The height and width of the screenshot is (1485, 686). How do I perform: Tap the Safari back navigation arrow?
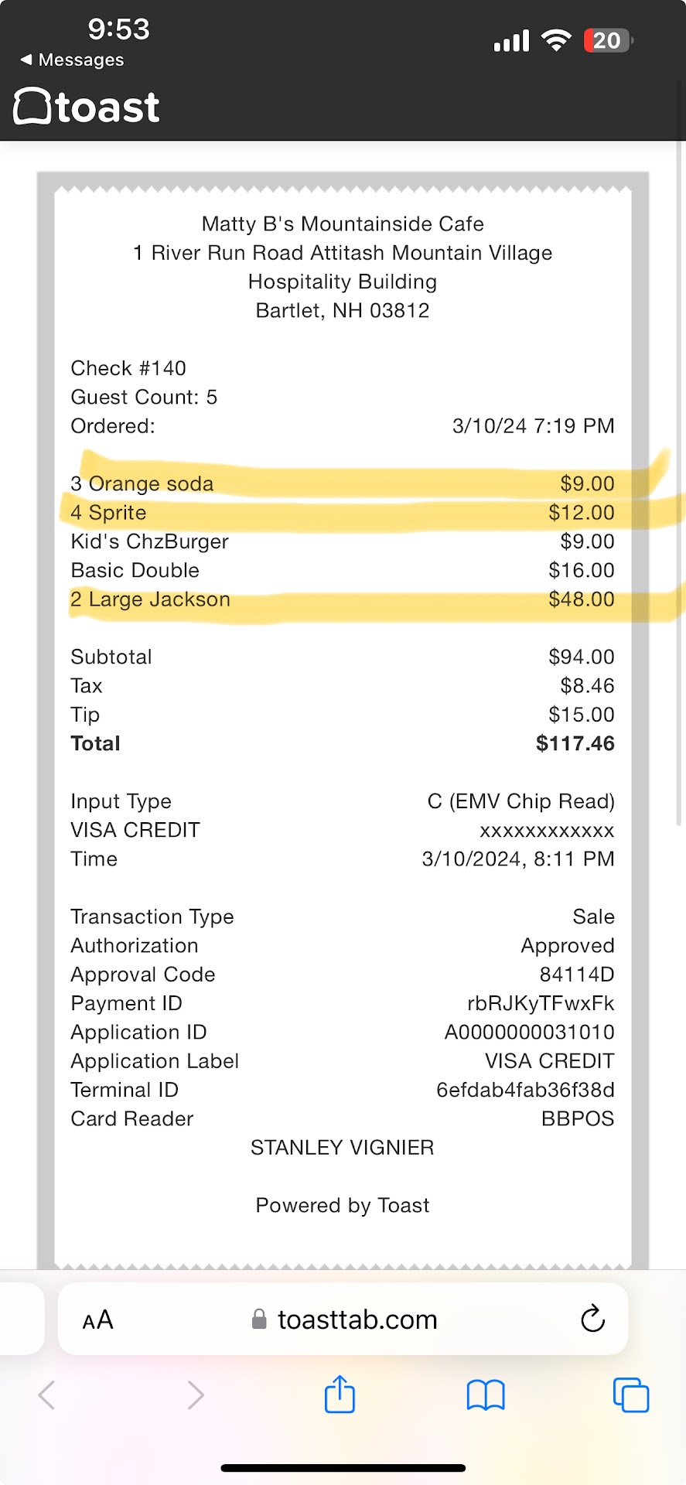(46, 1395)
